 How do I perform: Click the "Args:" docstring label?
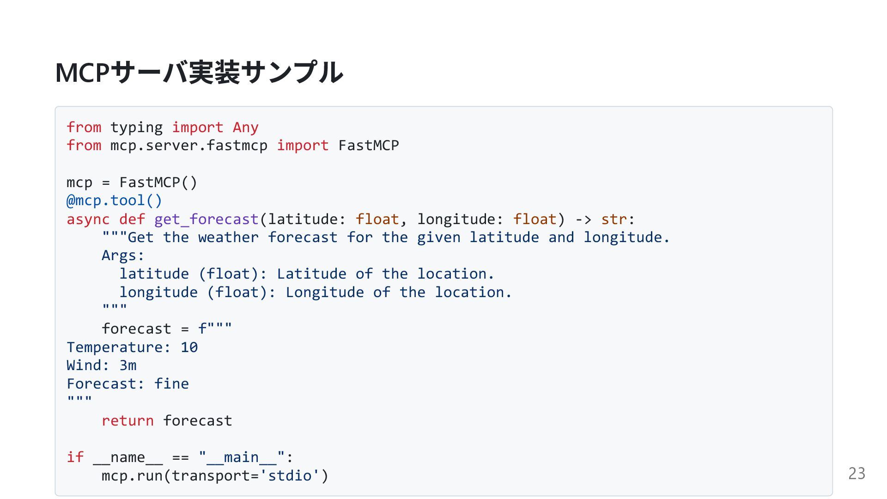click(123, 256)
